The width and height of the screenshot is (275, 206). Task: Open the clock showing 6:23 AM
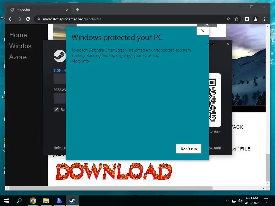pyautogui.click(x=252, y=201)
